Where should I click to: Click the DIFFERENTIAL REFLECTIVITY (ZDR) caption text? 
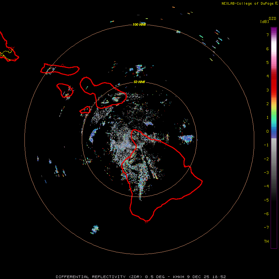pos(100,277)
